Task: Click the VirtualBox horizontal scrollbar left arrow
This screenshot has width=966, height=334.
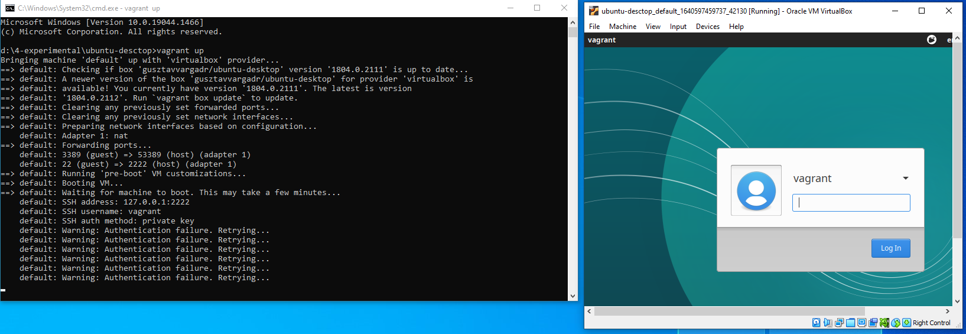Action: 589,311
